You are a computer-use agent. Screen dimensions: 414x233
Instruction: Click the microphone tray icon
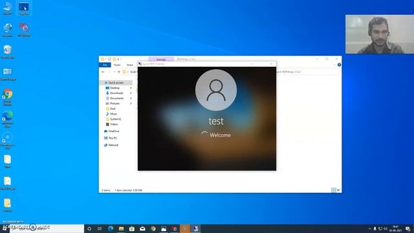click(375, 228)
